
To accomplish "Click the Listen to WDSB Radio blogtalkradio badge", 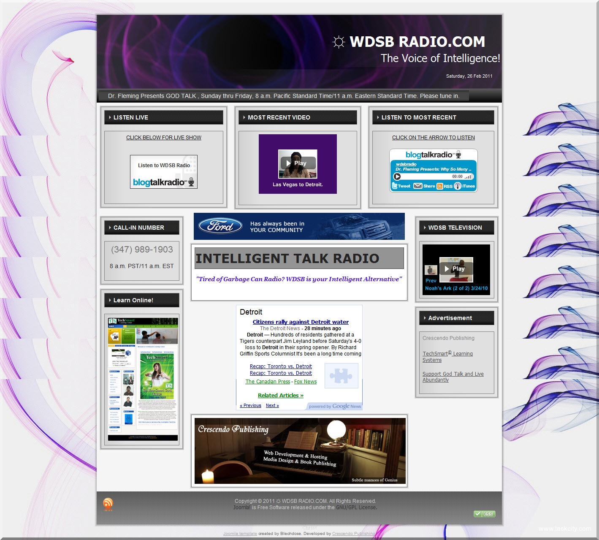I will pyautogui.click(x=164, y=172).
